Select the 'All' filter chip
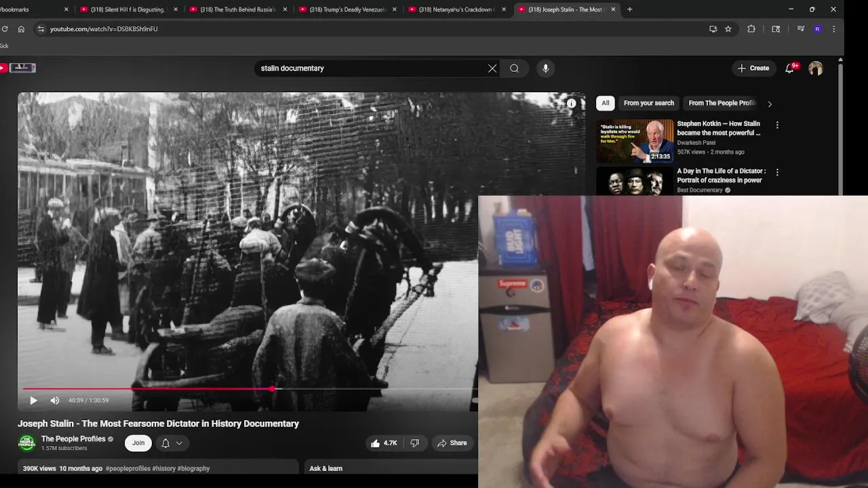868x488 pixels. (x=606, y=103)
